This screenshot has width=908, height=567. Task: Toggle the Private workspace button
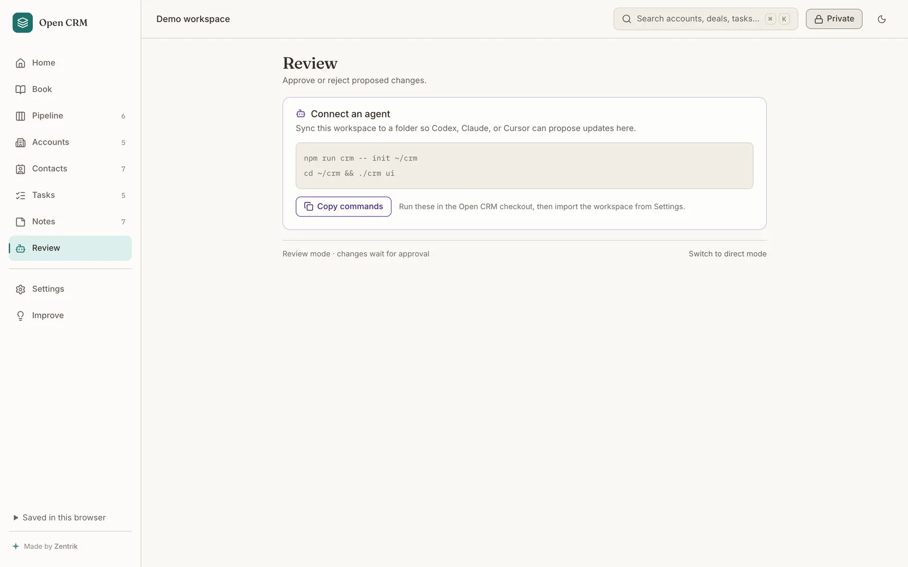click(834, 19)
